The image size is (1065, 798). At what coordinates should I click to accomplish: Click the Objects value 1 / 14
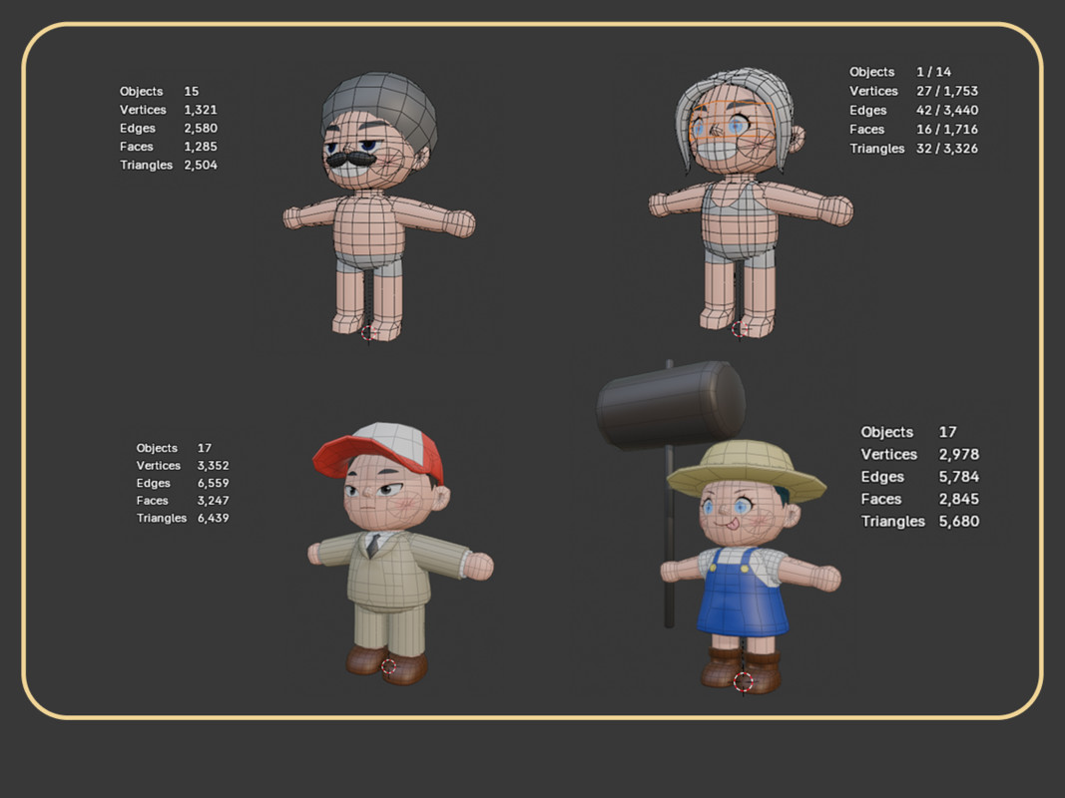pyautogui.click(x=933, y=71)
